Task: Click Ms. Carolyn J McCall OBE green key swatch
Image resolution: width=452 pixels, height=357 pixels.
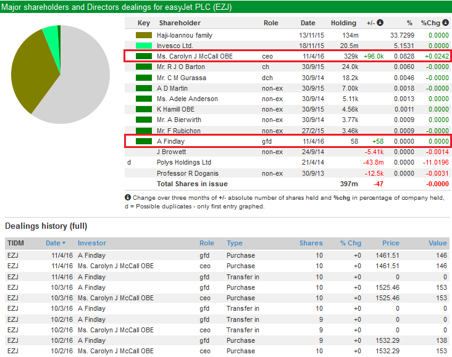Action: coord(144,56)
